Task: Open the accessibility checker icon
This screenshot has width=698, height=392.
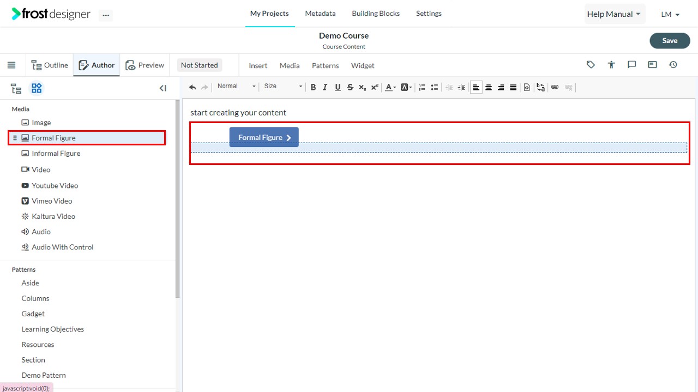Action: (611, 65)
